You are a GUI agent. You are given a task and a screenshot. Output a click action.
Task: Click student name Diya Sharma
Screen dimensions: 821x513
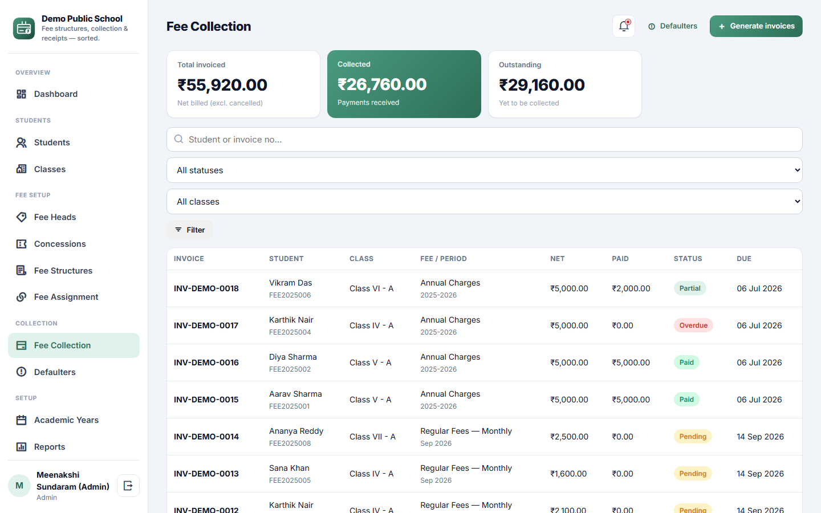click(x=293, y=357)
